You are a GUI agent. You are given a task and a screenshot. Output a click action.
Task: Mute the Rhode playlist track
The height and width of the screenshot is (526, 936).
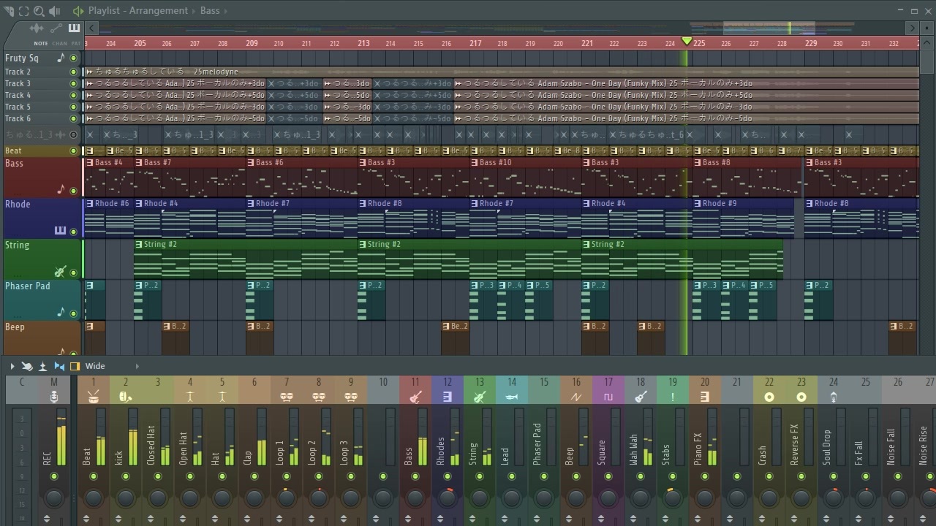(73, 232)
